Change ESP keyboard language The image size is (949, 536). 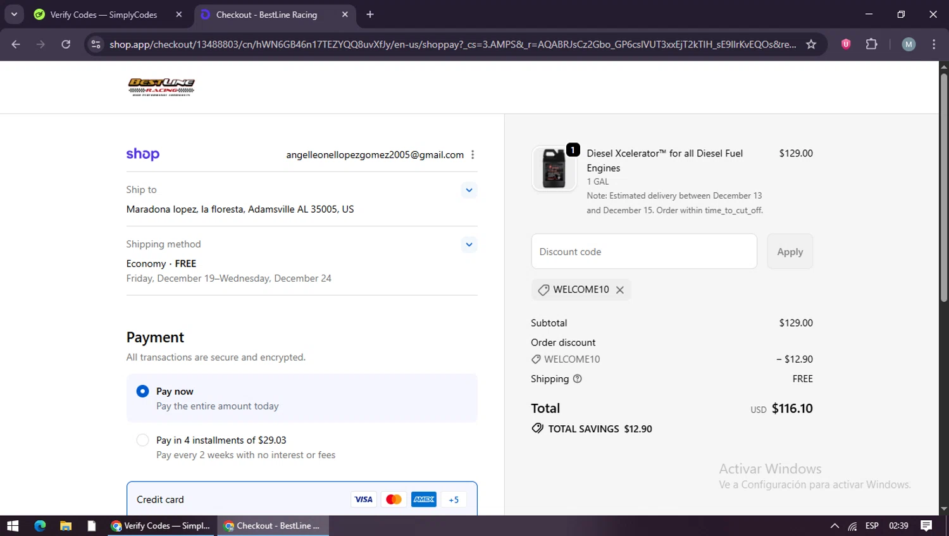(x=872, y=526)
